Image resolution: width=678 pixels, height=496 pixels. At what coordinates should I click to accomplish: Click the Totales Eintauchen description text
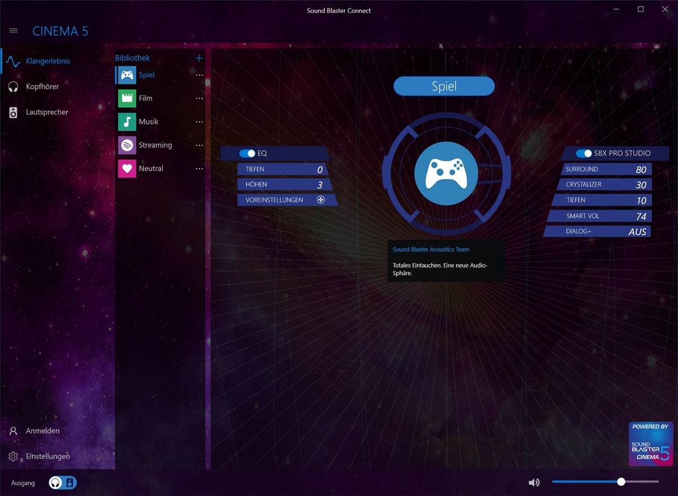pyautogui.click(x=440, y=269)
